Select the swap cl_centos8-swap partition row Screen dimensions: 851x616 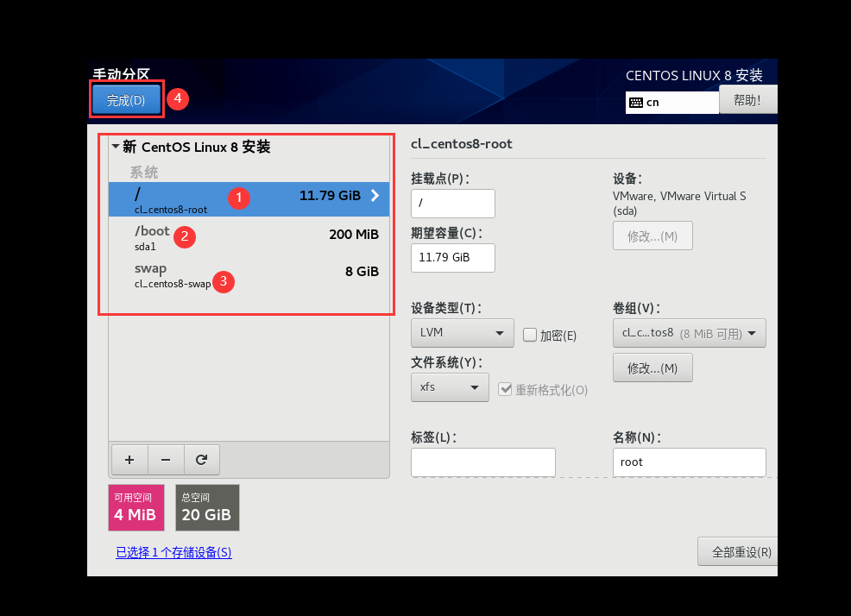(x=249, y=274)
